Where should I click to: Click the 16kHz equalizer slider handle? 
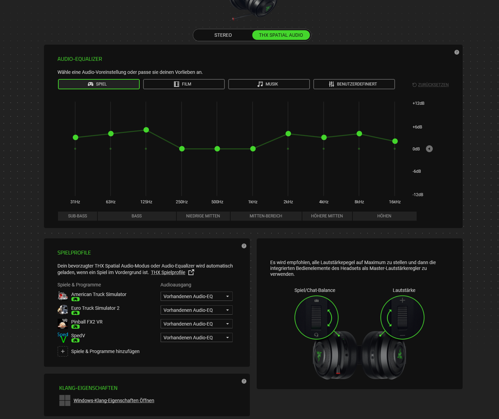395,141
